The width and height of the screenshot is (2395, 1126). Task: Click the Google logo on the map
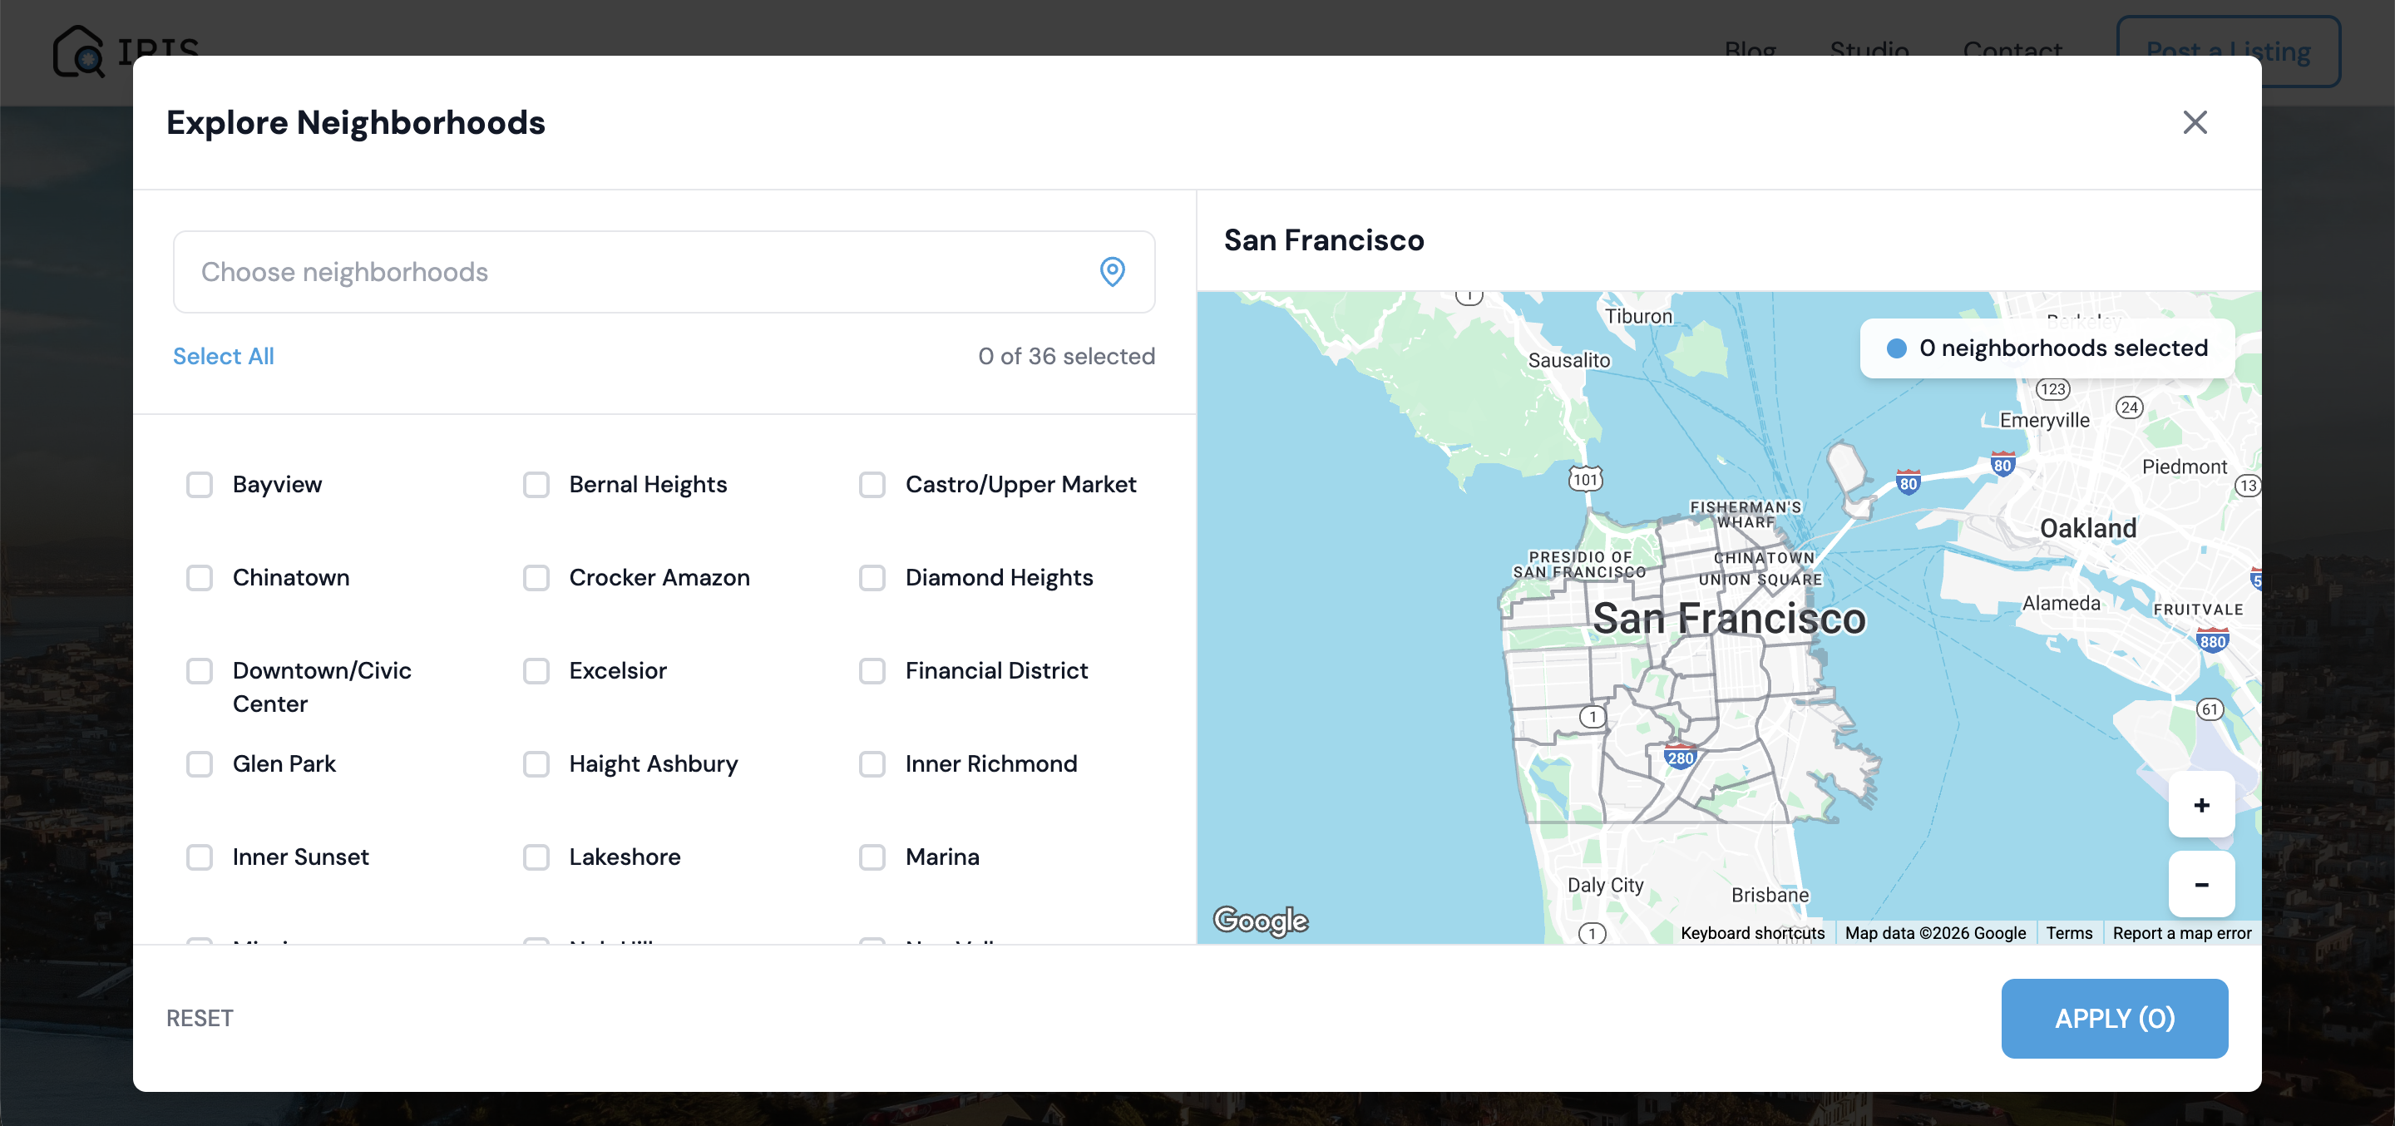(1261, 921)
